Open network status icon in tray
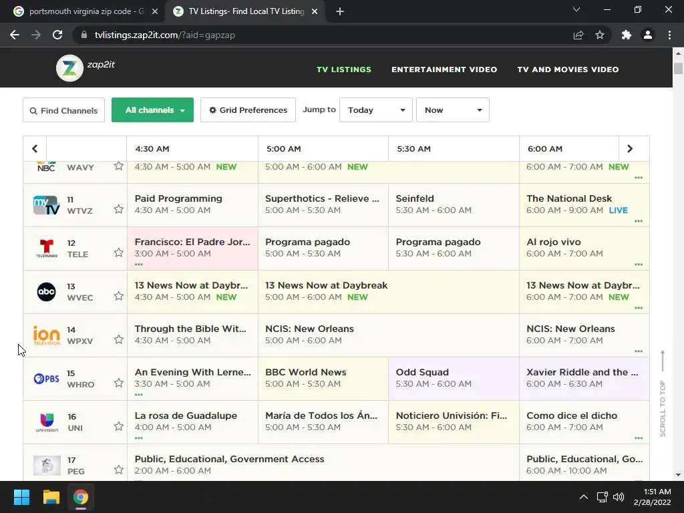684x513 pixels. point(603,497)
